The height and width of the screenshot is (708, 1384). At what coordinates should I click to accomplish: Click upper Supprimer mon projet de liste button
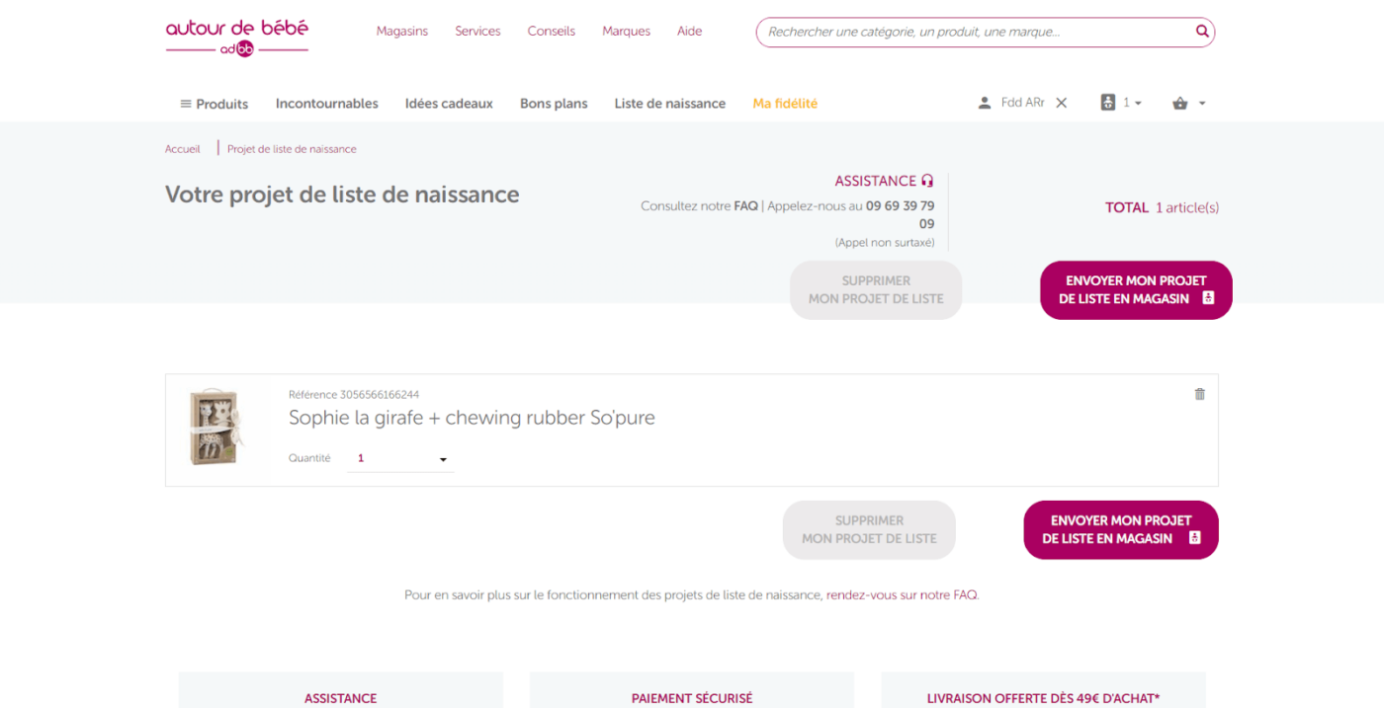[x=876, y=289]
